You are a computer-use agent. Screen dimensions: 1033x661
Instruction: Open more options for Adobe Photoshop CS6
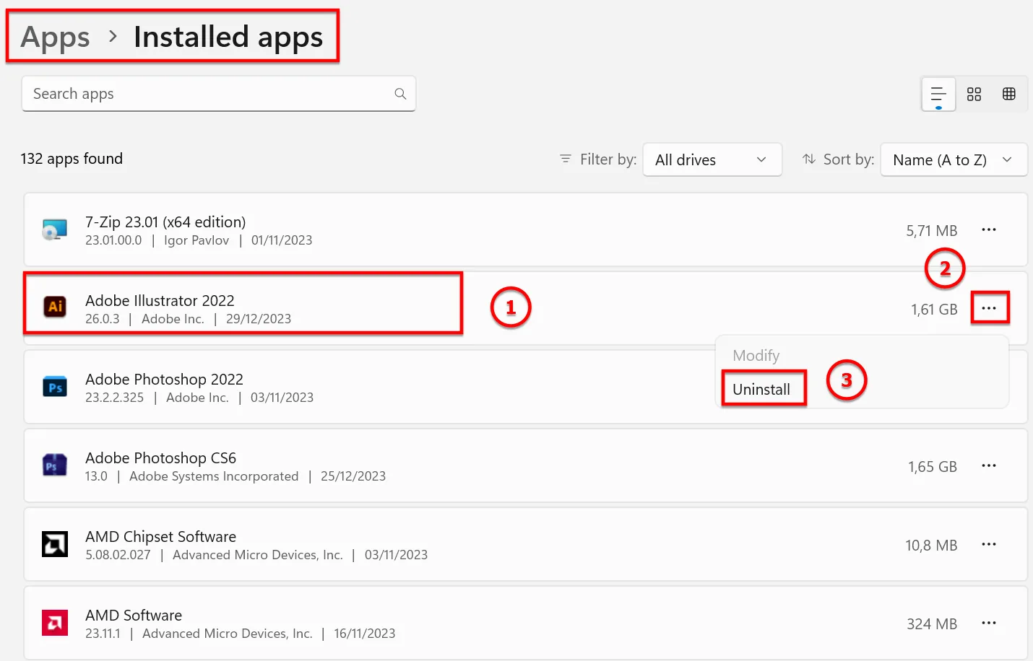989,465
